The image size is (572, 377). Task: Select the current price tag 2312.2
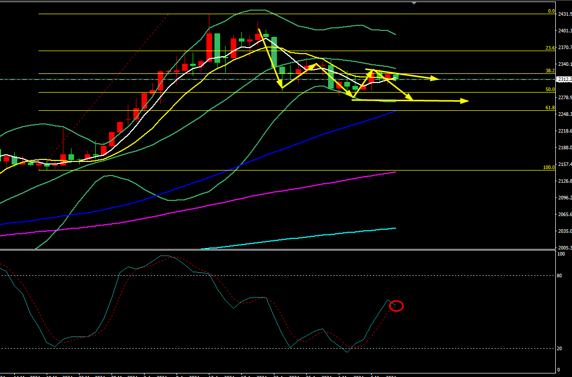(x=565, y=79)
